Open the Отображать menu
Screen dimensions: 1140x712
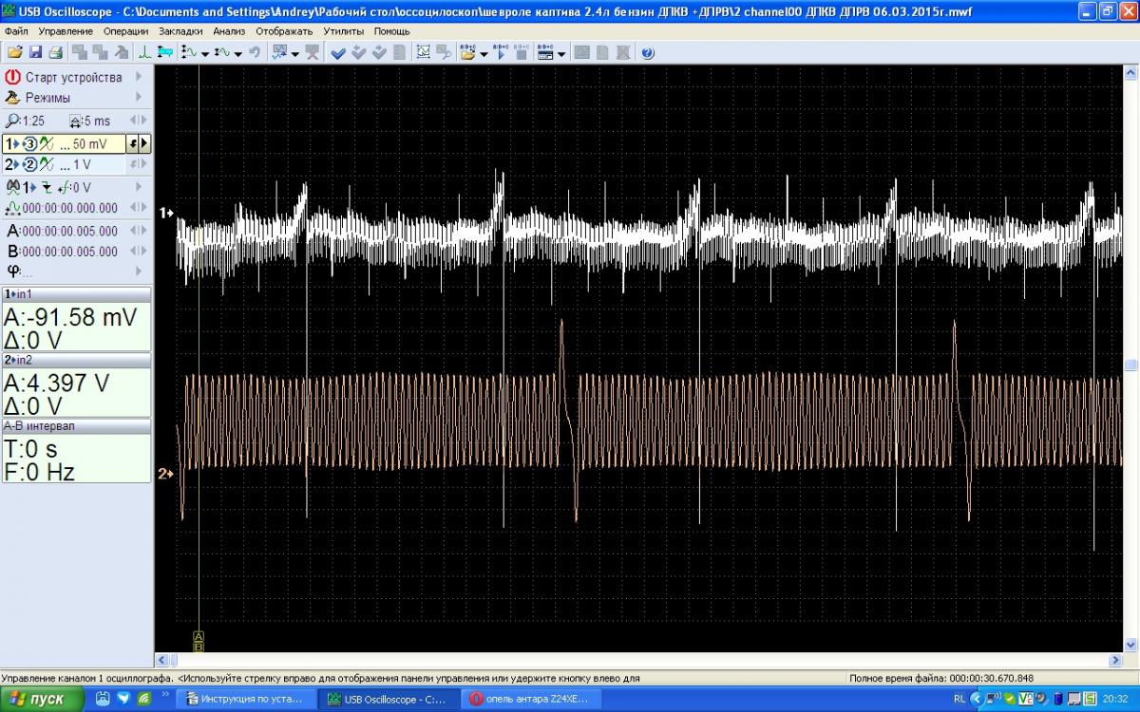pyautogui.click(x=285, y=31)
